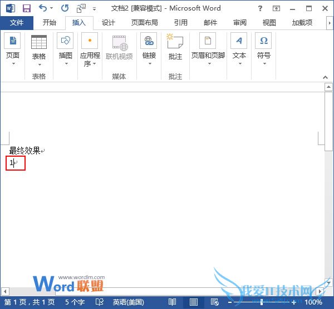Viewport: 334px width, 309px height.
Task: Expand the 页面 dropdown arrow
Action: pos(13,63)
